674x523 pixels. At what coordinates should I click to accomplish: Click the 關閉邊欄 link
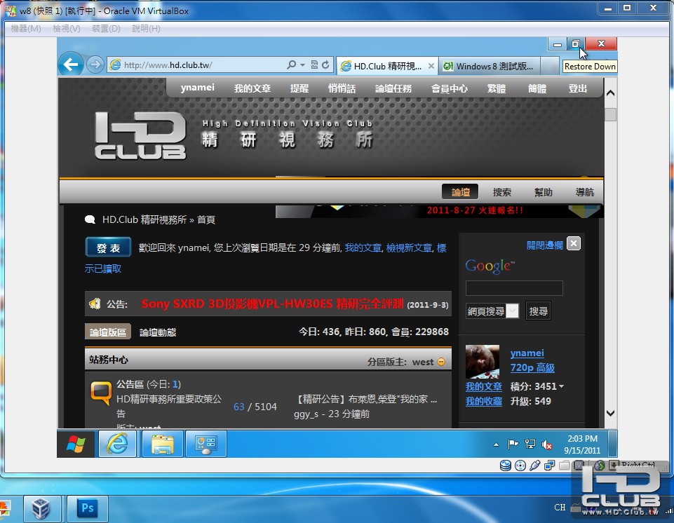tap(545, 245)
